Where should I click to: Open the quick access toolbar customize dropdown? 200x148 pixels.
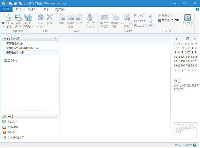(25, 4)
